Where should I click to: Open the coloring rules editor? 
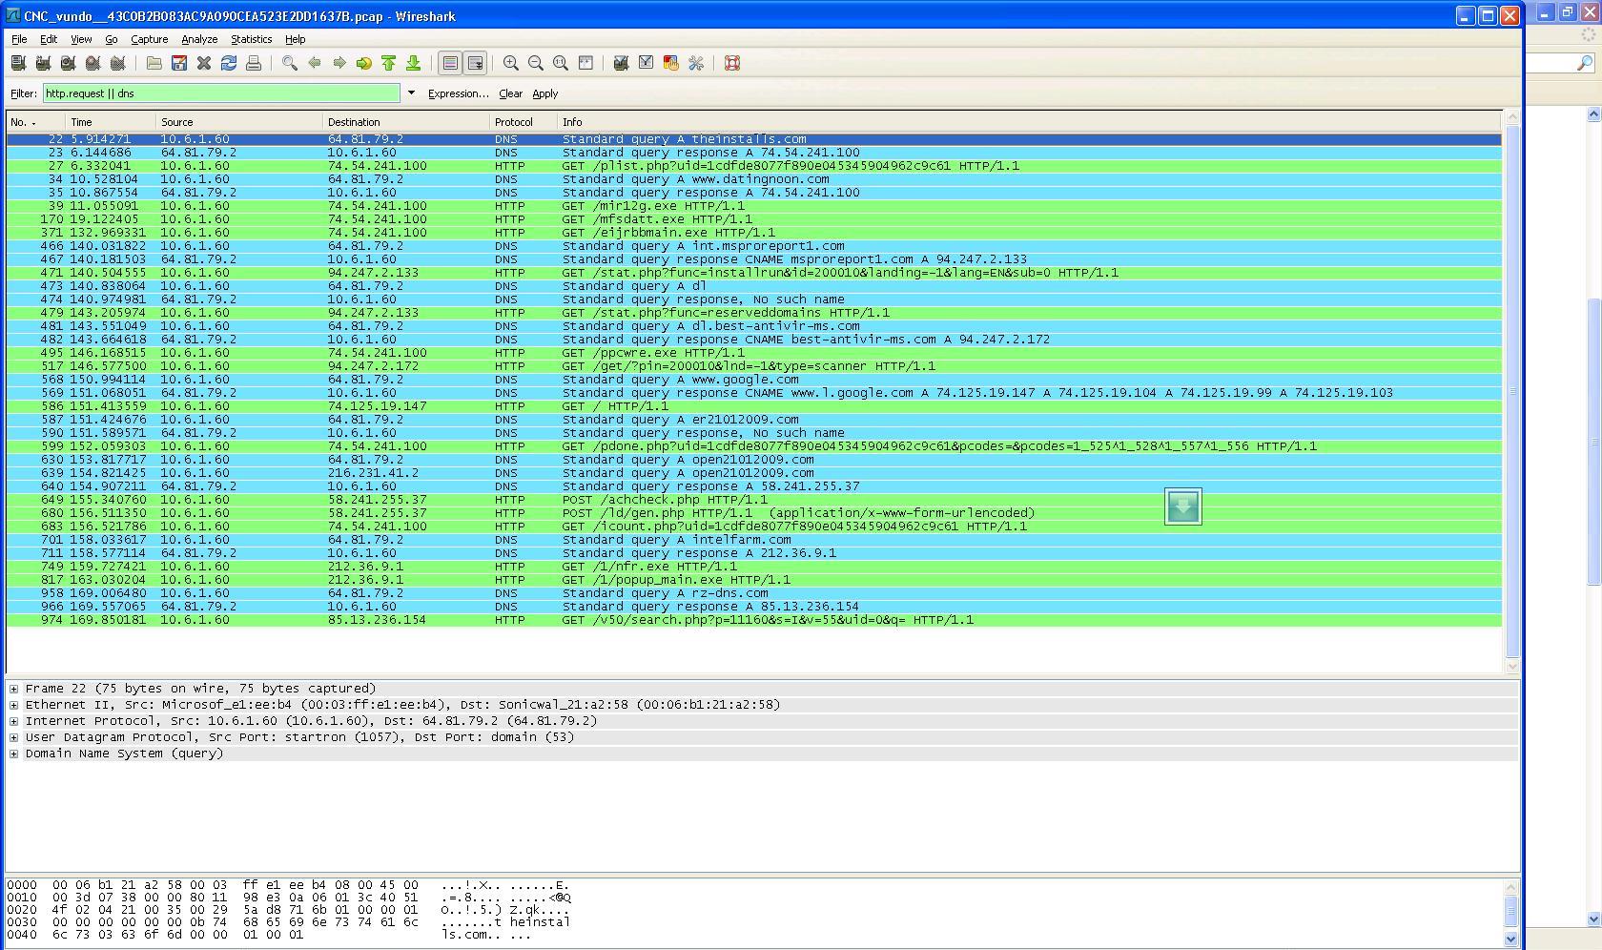[x=670, y=63]
